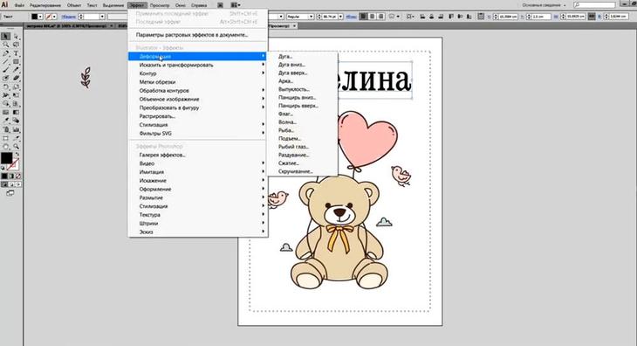
Task: Open the stroke weight dropdown
Action: point(102,17)
